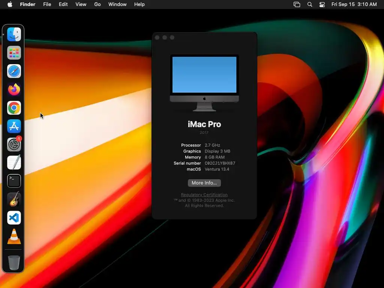Click the date and time clock
This screenshot has width=384, height=288.
pyautogui.click(x=354, y=4)
